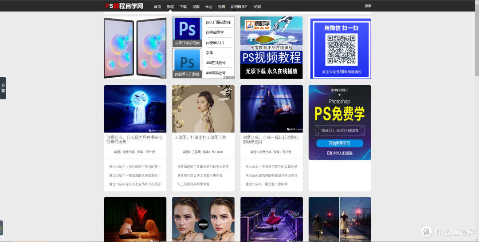
Task: Open the 下载 menu item
Action: tap(183, 7)
